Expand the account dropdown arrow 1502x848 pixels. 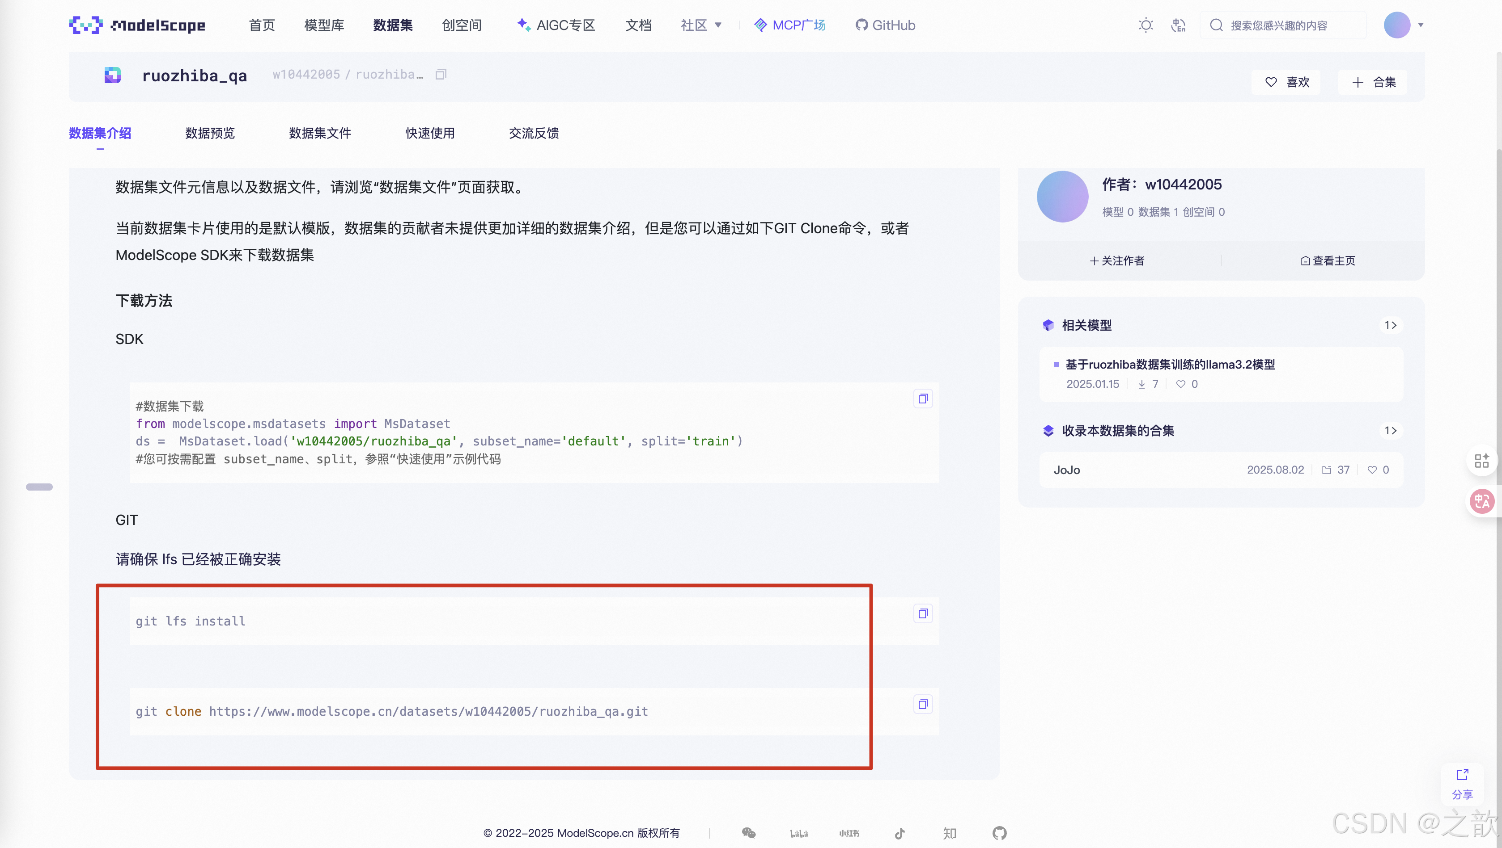click(x=1421, y=25)
